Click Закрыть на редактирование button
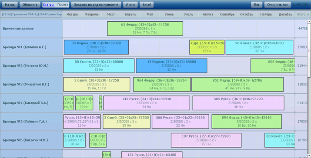 [x=96, y=4]
